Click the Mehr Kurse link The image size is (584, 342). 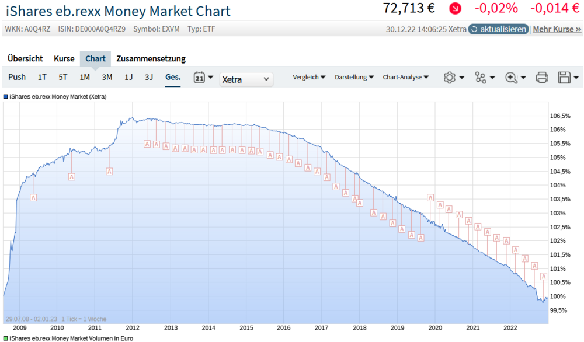[x=557, y=29]
